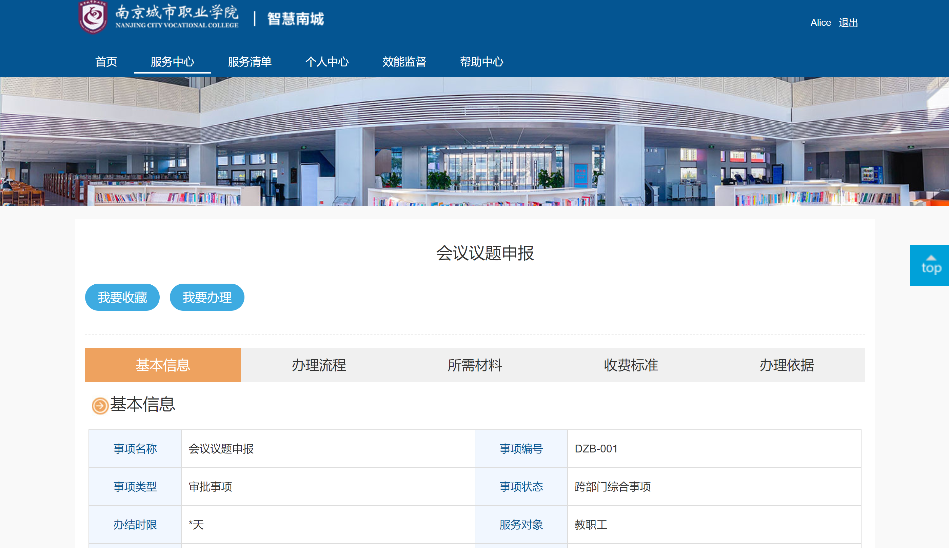Click the 审批事项 value cell
Screen dimensions: 949x548
[328, 487]
